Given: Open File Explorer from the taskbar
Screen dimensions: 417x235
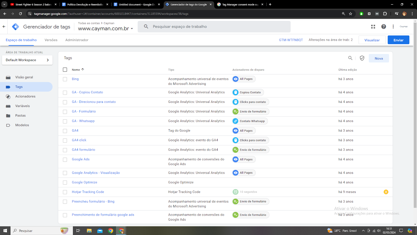Looking at the screenshot, I should pos(89,231).
